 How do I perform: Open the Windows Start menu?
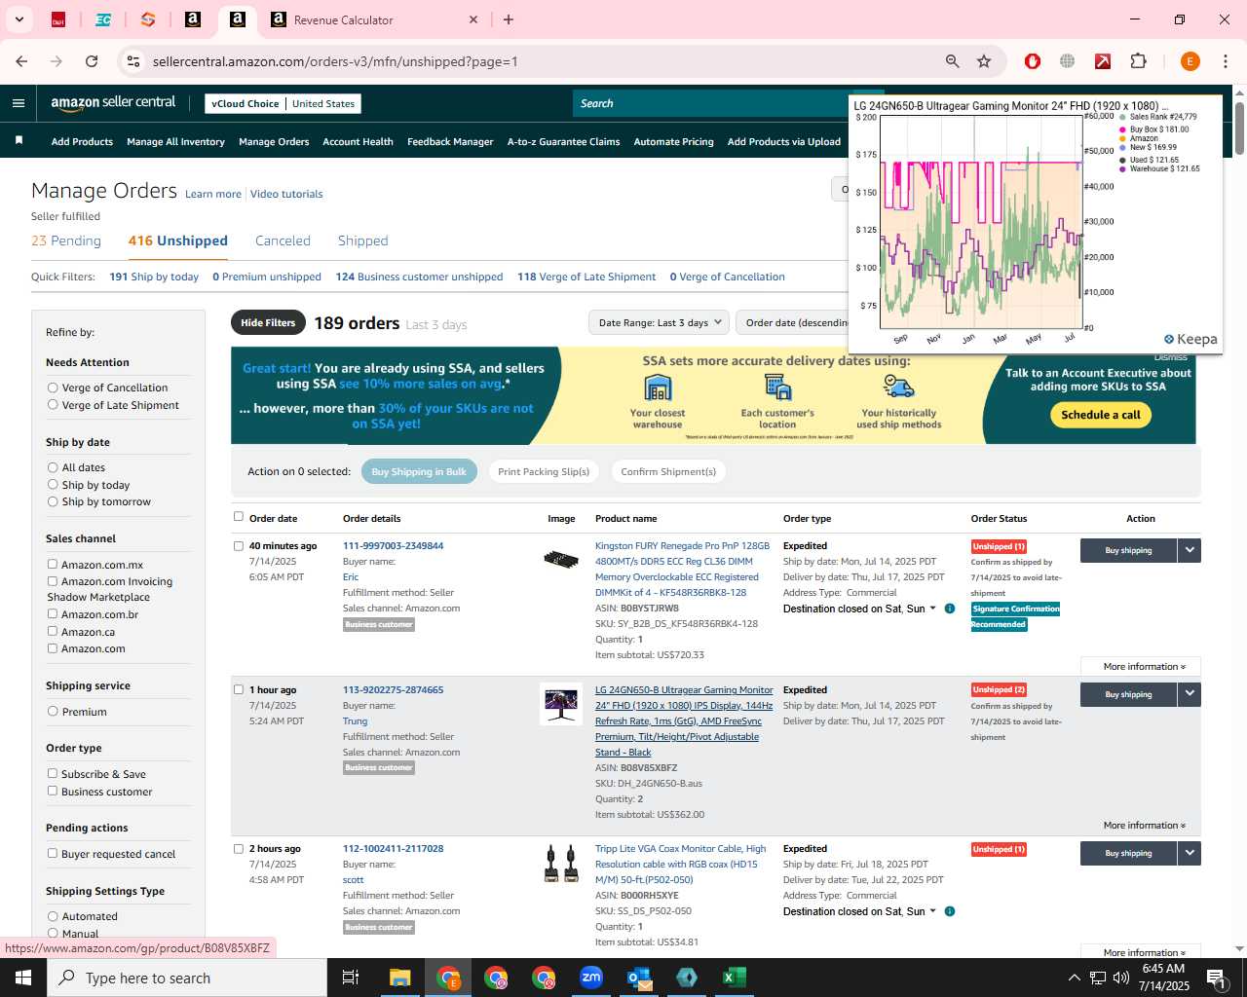click(x=23, y=978)
